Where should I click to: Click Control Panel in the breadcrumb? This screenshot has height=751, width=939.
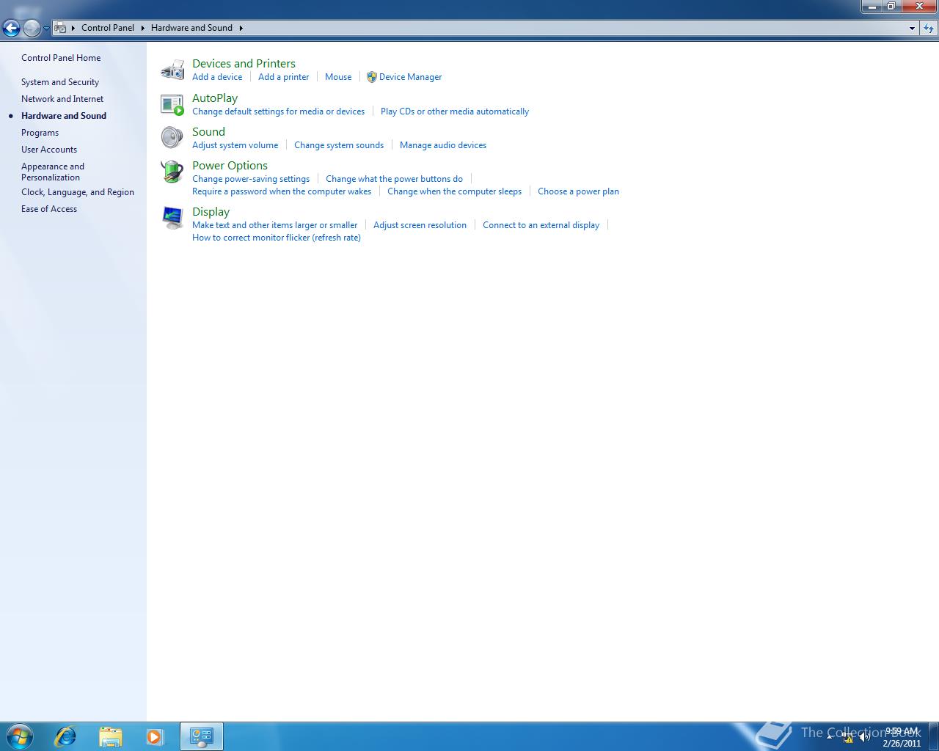[x=108, y=28]
